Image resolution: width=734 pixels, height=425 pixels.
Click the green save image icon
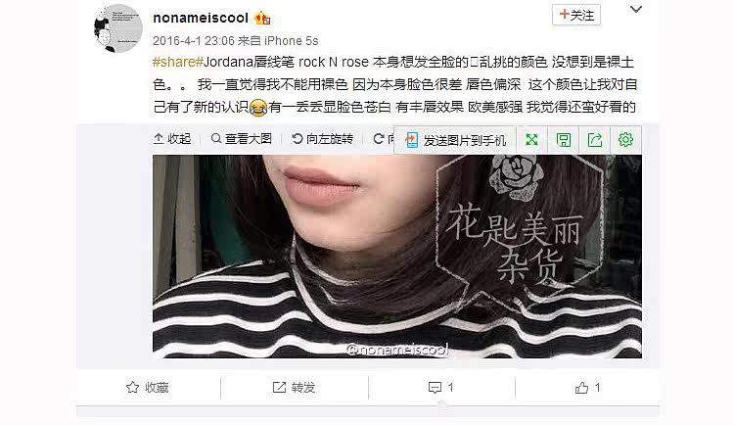(x=563, y=140)
